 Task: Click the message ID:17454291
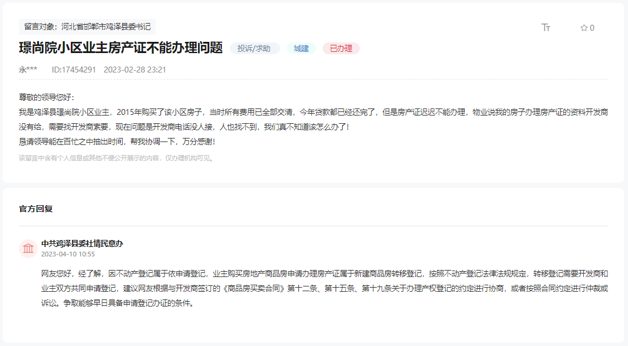pyautogui.click(x=74, y=70)
